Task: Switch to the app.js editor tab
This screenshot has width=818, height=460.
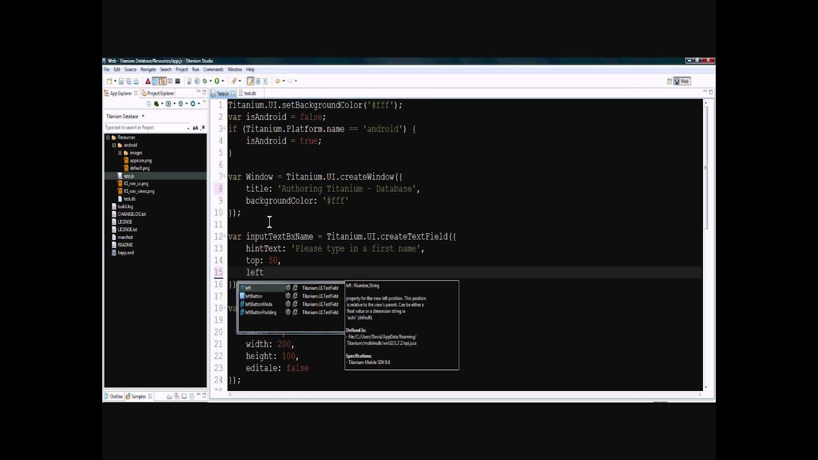Action: tap(222, 93)
